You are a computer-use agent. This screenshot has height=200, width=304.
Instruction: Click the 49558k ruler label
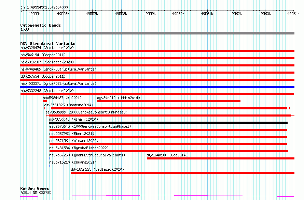tap(121, 14)
